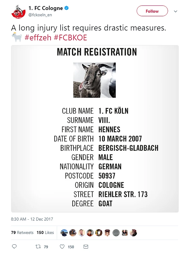Image resolution: width=189 pixels, height=253 pixels.
Task: Click the goat emoji in the tweet
Action: coord(17,38)
